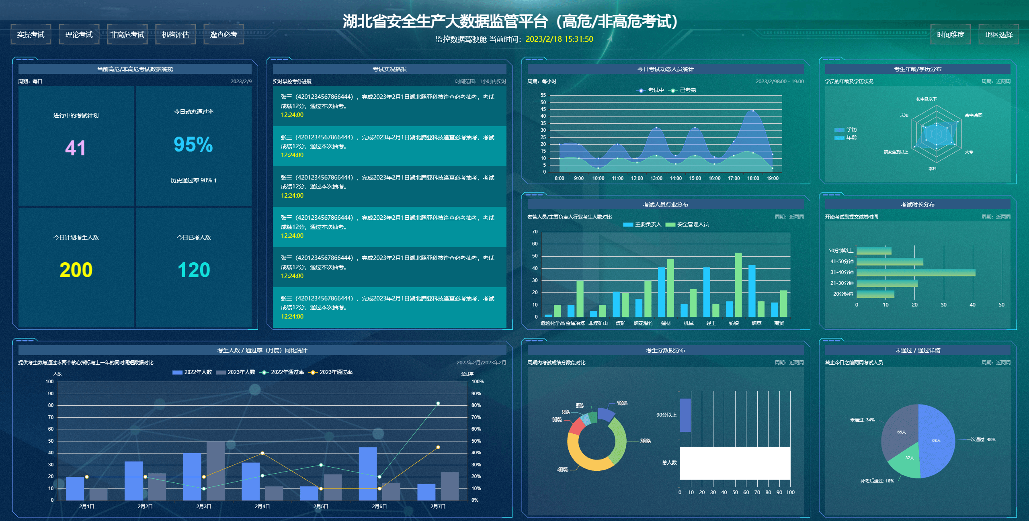The height and width of the screenshot is (521, 1029).
Task: Click 高中/高职 radar axis label
Action: click(974, 115)
